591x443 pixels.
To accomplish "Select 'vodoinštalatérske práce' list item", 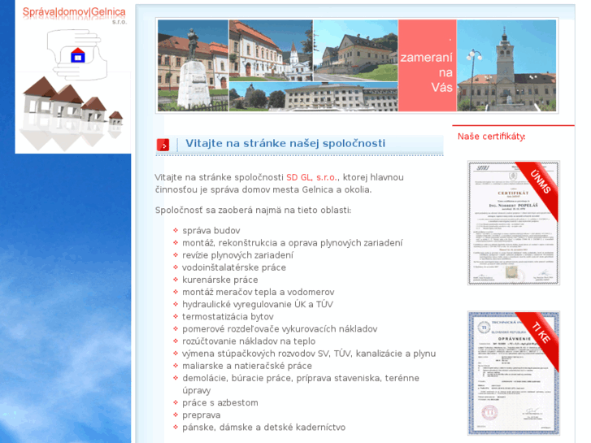I will tap(234, 267).
